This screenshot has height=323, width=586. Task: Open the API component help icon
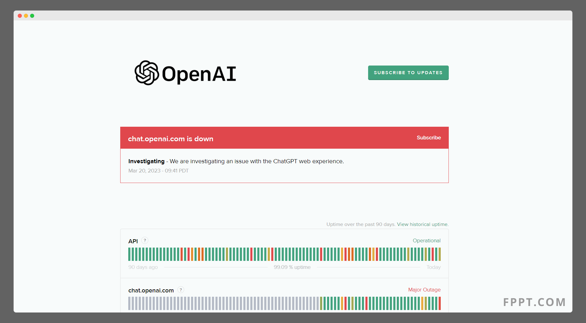tap(144, 240)
